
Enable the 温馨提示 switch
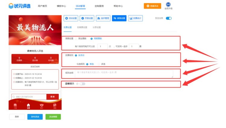tap(82, 84)
